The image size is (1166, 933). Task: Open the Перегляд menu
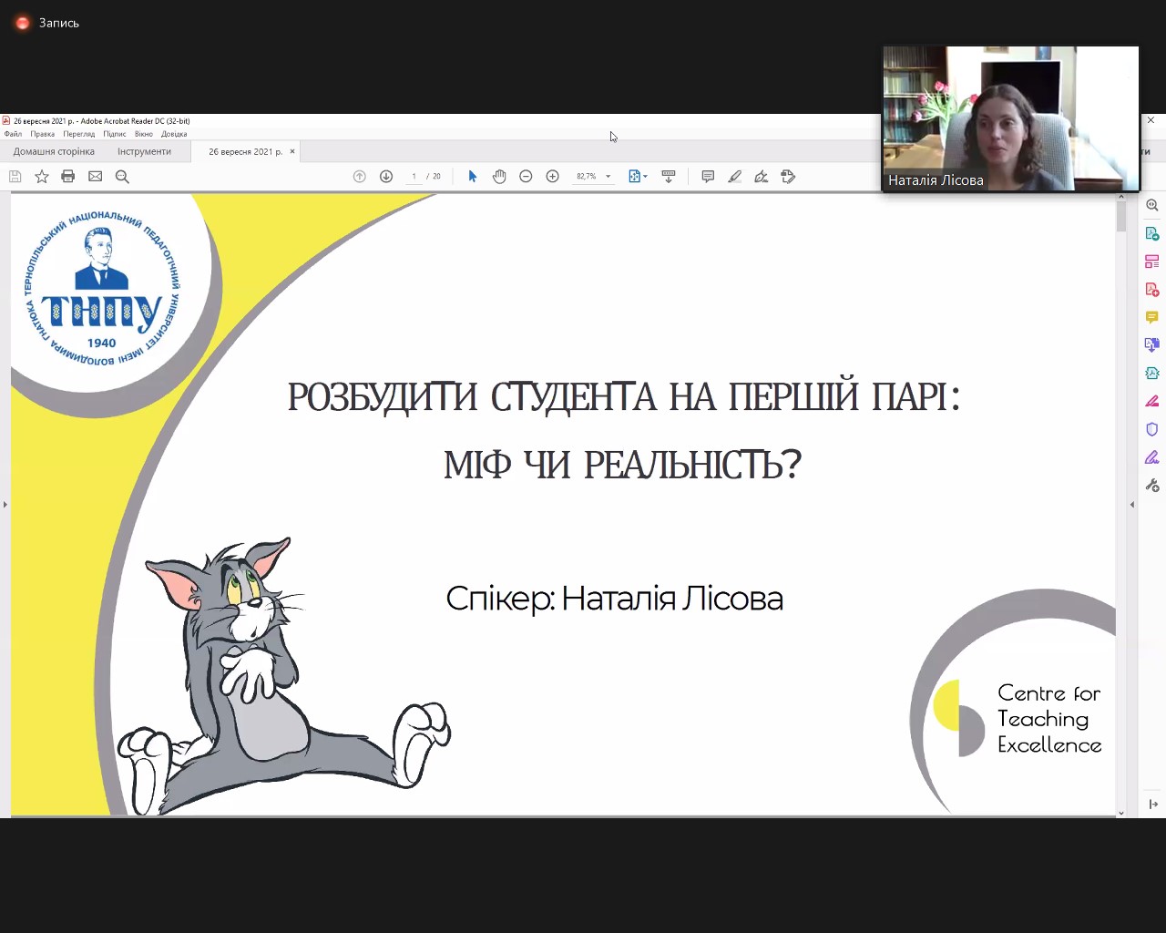[x=78, y=134]
